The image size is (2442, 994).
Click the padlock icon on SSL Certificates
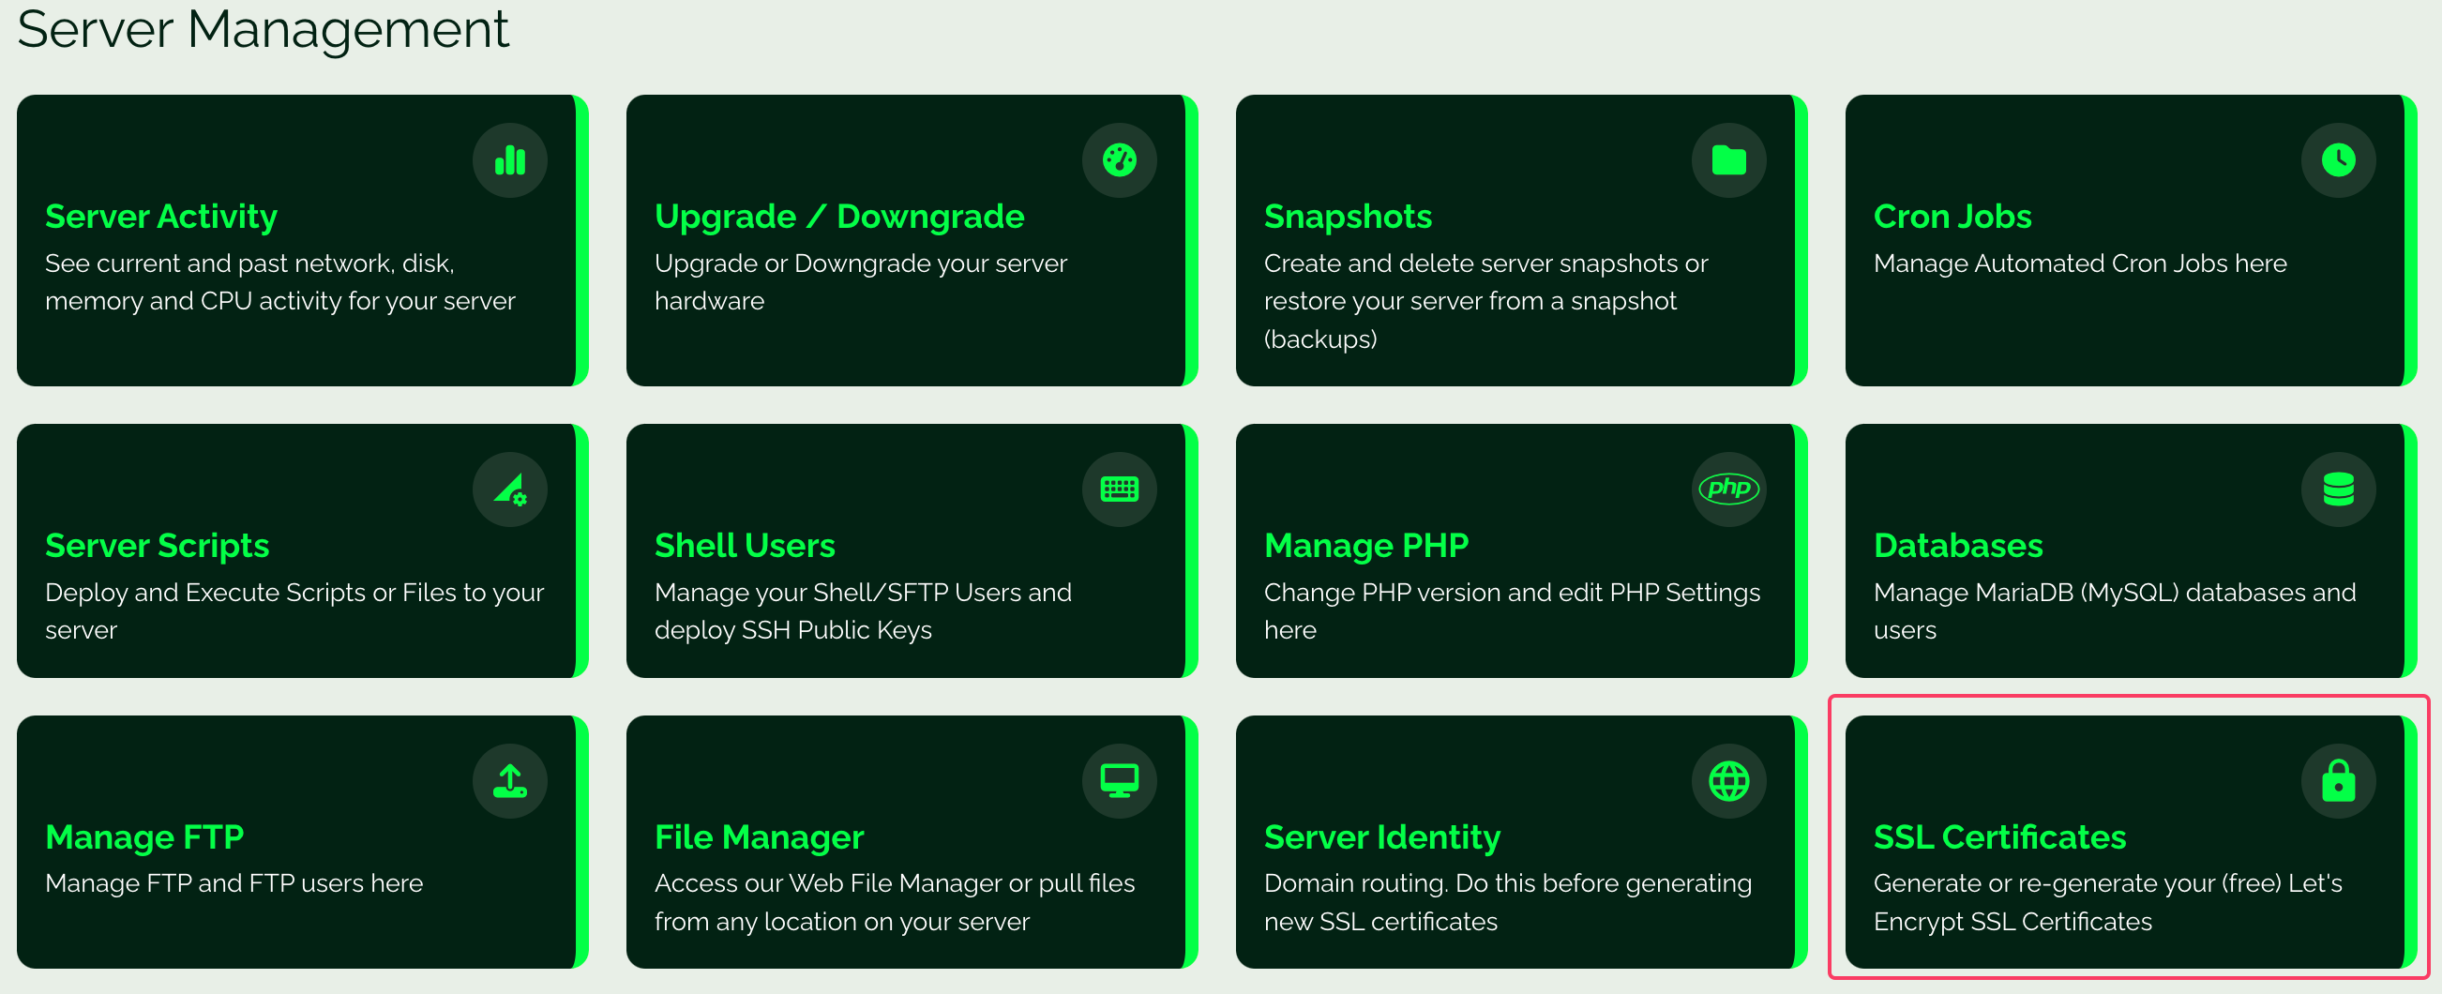tap(2338, 781)
